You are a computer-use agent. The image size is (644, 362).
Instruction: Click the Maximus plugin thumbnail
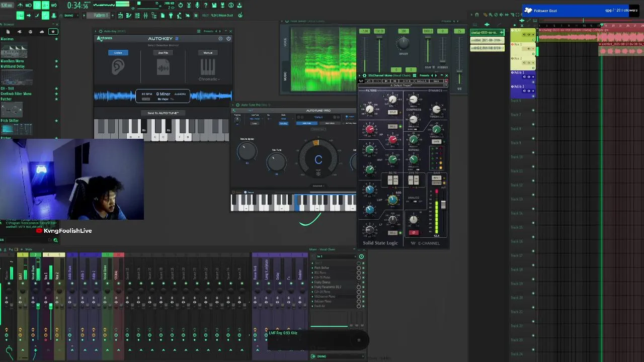tap(14, 50)
